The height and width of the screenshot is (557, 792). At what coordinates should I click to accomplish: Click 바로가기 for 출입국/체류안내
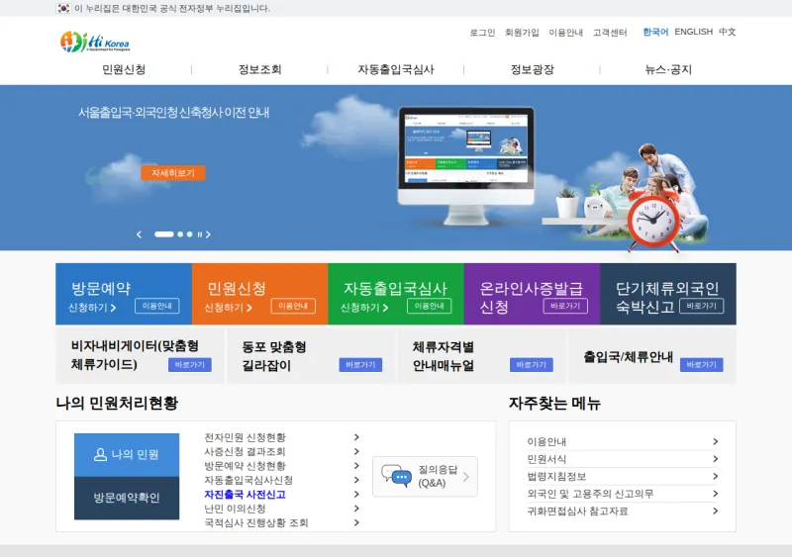[x=702, y=365]
